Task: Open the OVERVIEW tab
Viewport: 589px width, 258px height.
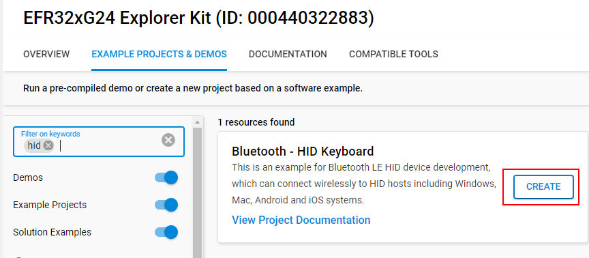Action: point(46,54)
